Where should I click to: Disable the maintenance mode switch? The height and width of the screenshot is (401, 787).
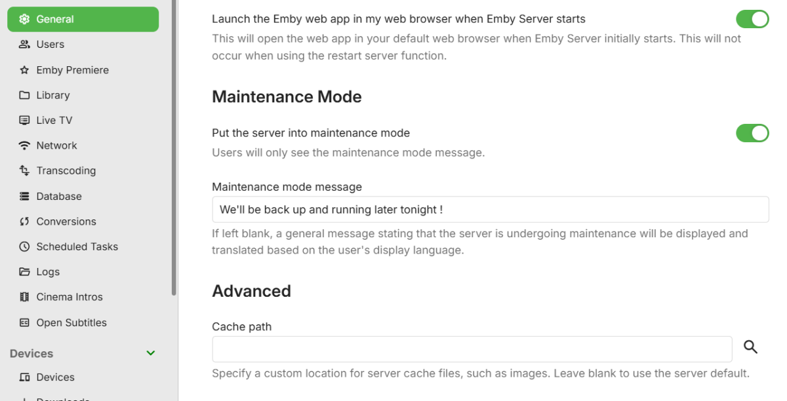point(752,133)
